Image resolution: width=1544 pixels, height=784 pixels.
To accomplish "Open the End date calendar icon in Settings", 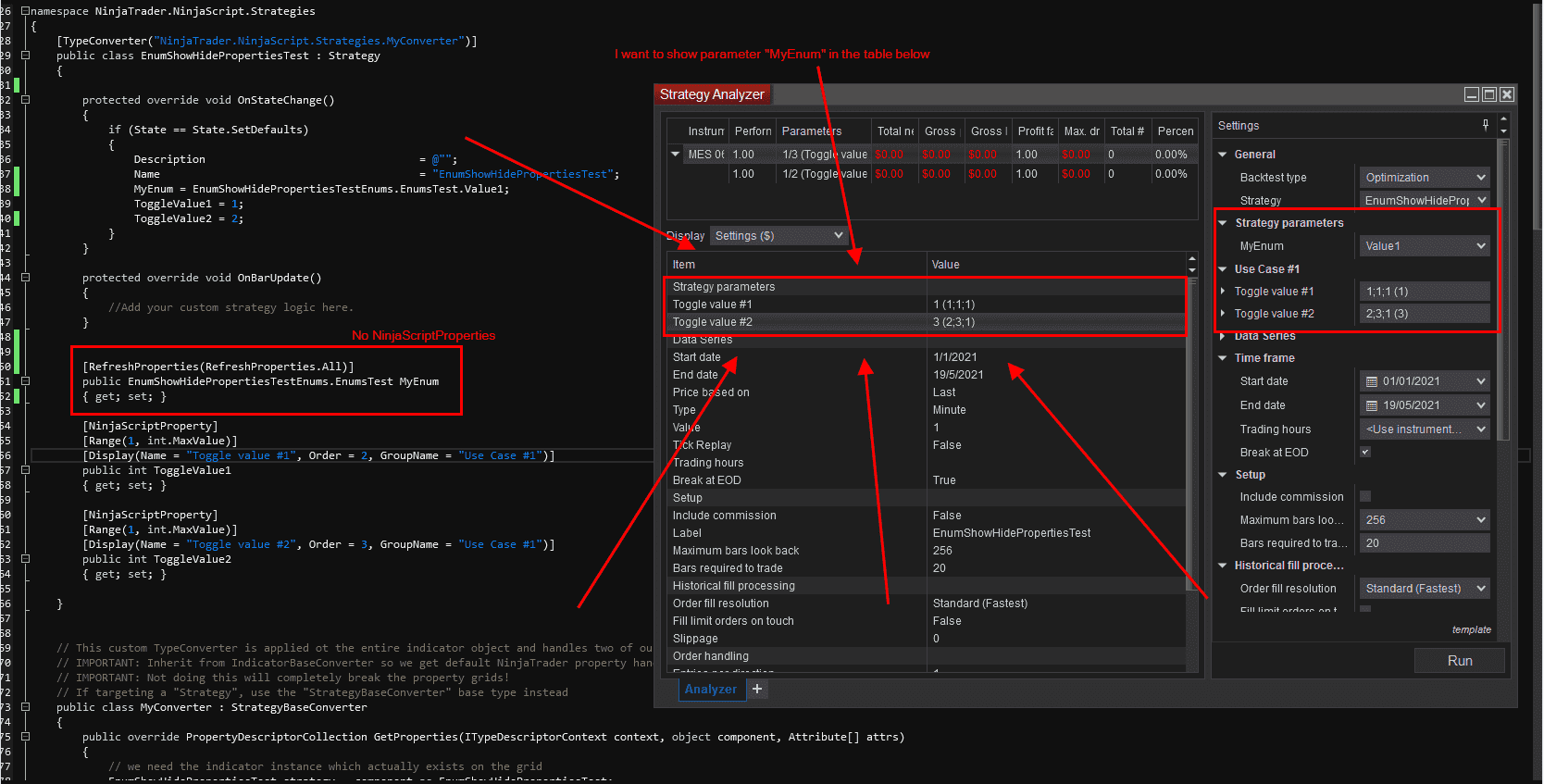I will pyautogui.click(x=1372, y=405).
